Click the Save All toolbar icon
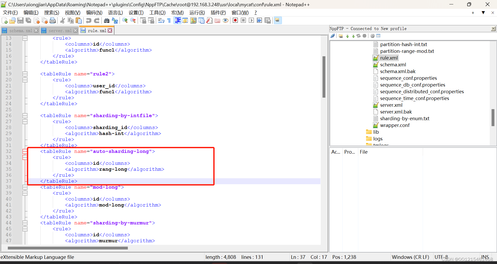Viewport: 497px width, 264px height. pos(28,20)
